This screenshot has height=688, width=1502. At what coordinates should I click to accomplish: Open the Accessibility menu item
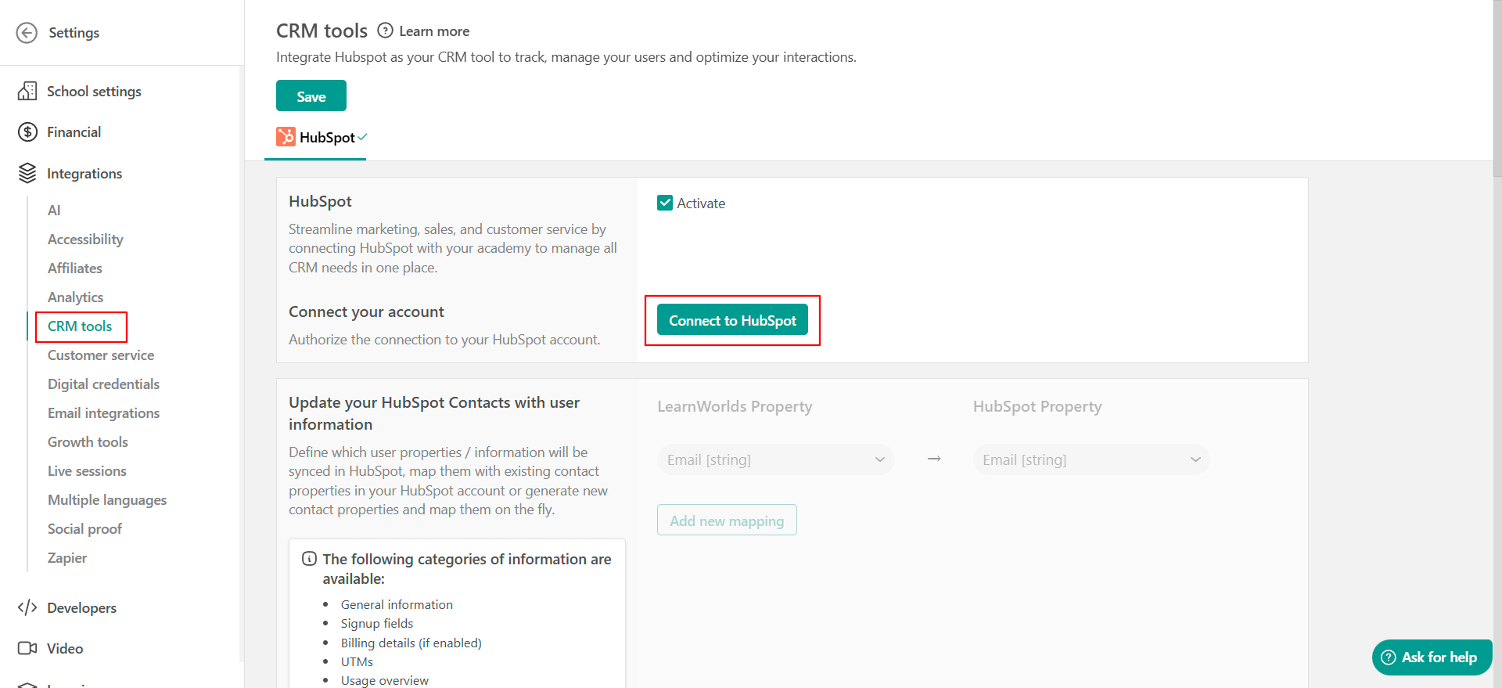pyautogui.click(x=85, y=239)
